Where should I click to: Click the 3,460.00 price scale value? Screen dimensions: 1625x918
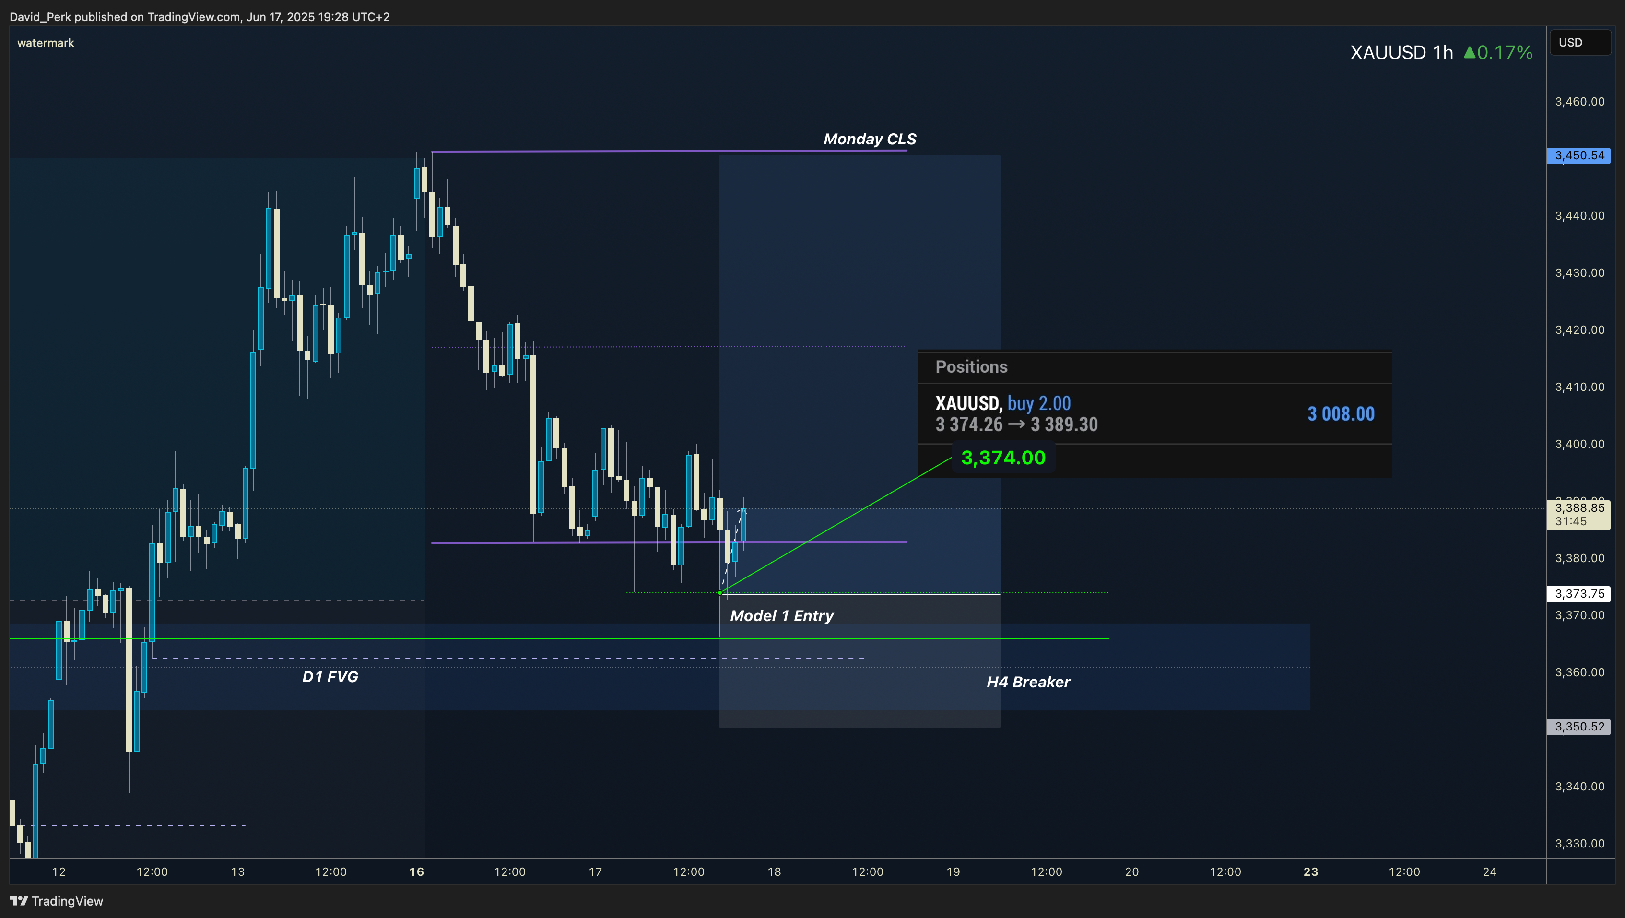click(x=1579, y=102)
